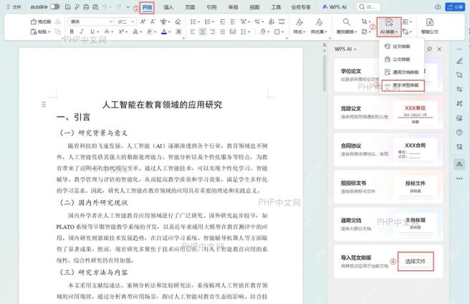Select center alignment
This screenshot has width=470, height=304.
[203, 32]
